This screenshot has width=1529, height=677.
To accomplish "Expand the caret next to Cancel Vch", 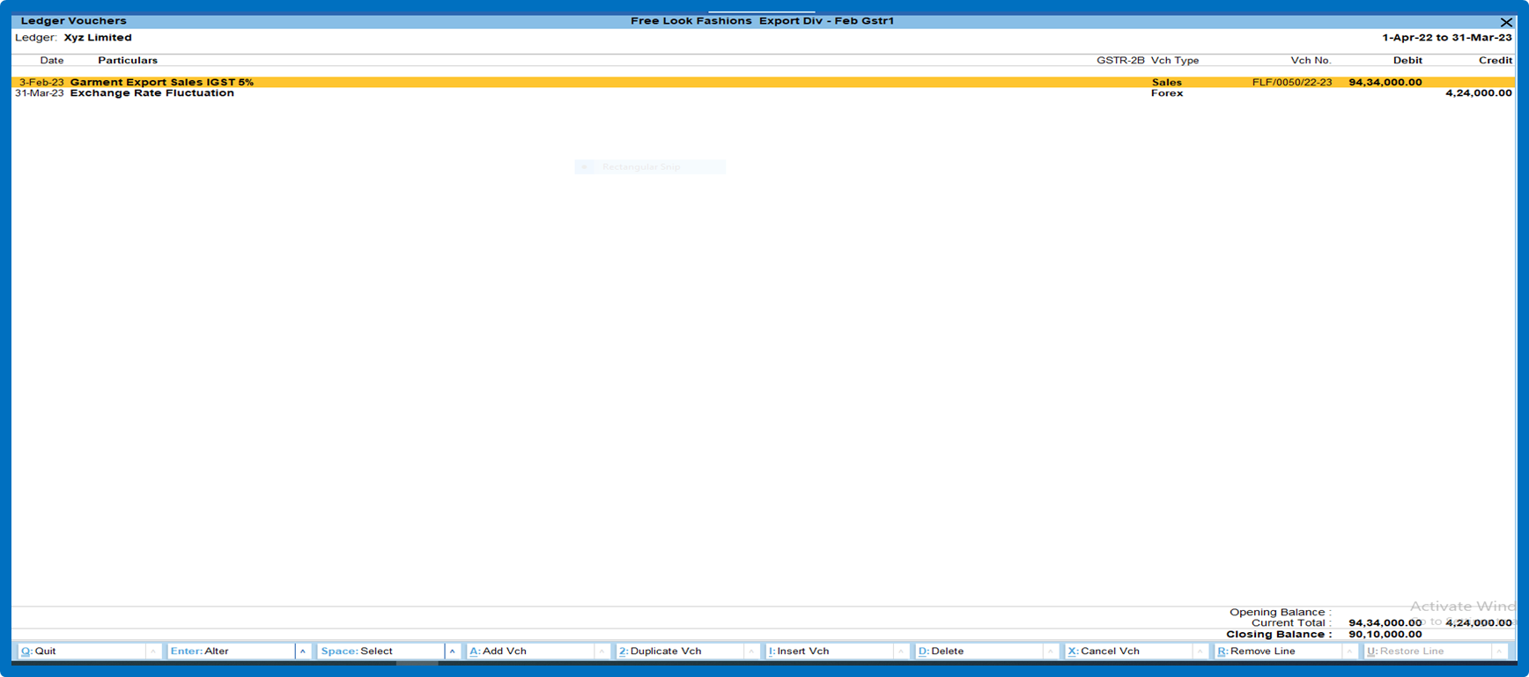I will pos(1200,651).
